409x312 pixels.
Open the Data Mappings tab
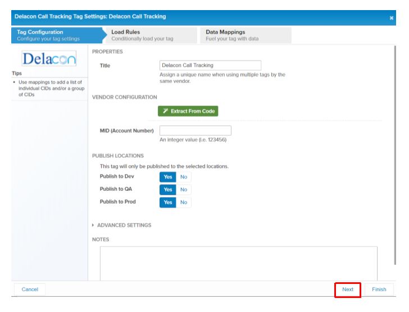click(x=246, y=35)
